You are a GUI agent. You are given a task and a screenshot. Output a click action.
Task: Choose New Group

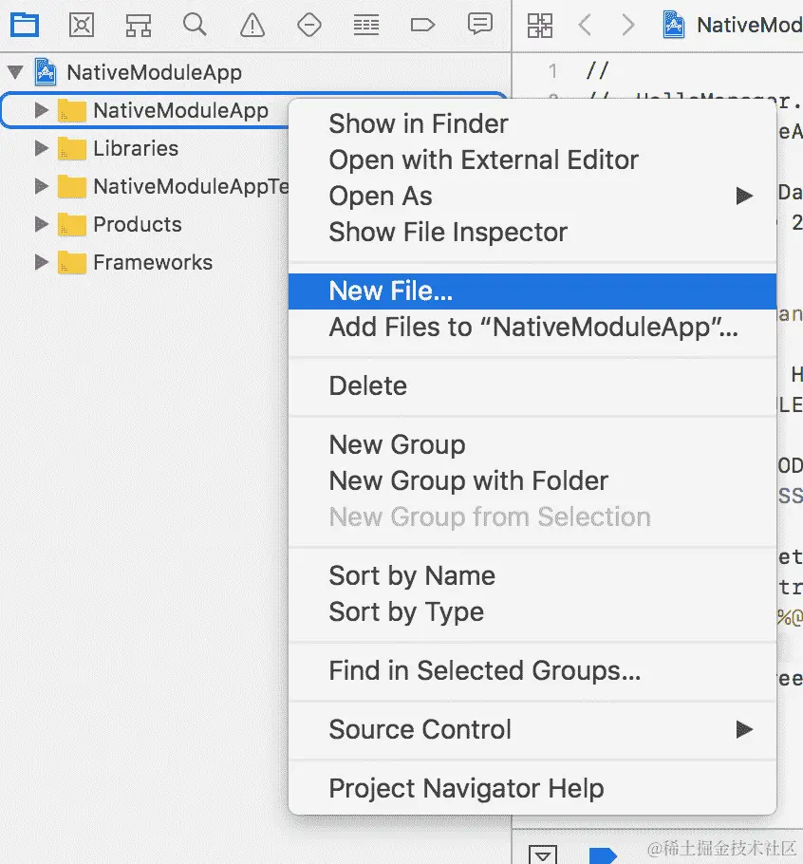pyautogui.click(x=532, y=444)
